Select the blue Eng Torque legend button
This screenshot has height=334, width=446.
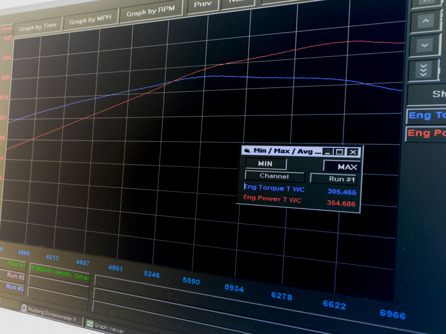(426, 116)
